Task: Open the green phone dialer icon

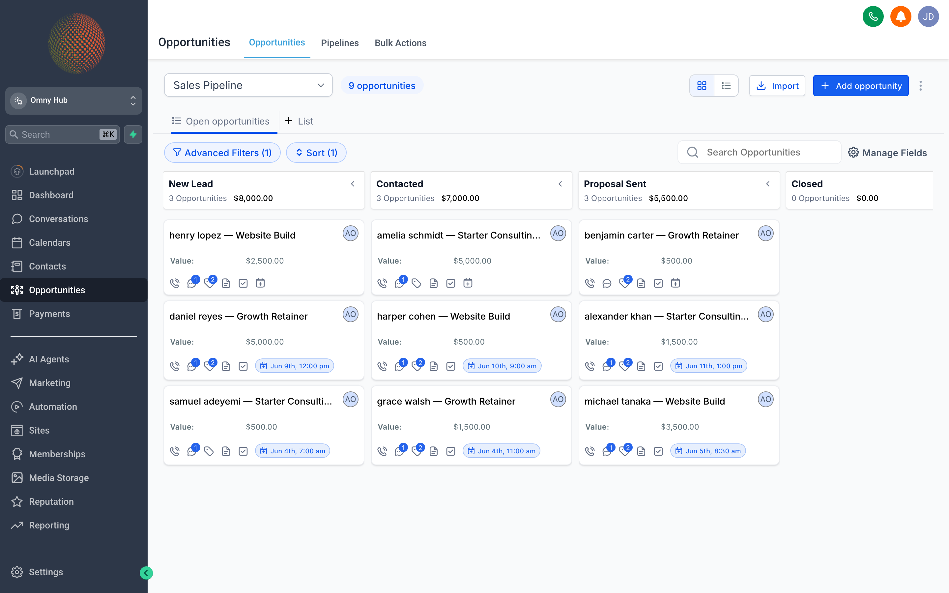Action: [873, 16]
